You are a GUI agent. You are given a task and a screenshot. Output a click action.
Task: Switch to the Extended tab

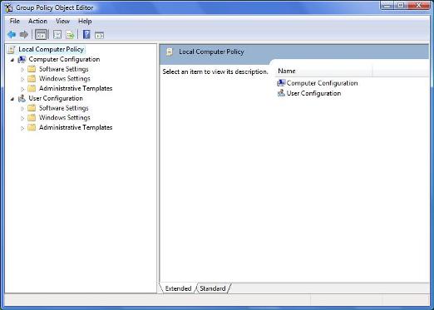tap(178, 288)
